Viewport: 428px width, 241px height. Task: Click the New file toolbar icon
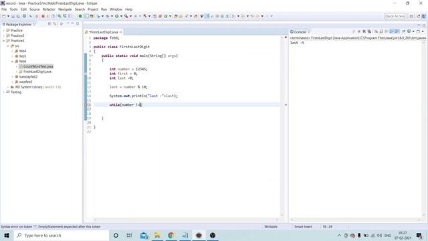(4, 16)
